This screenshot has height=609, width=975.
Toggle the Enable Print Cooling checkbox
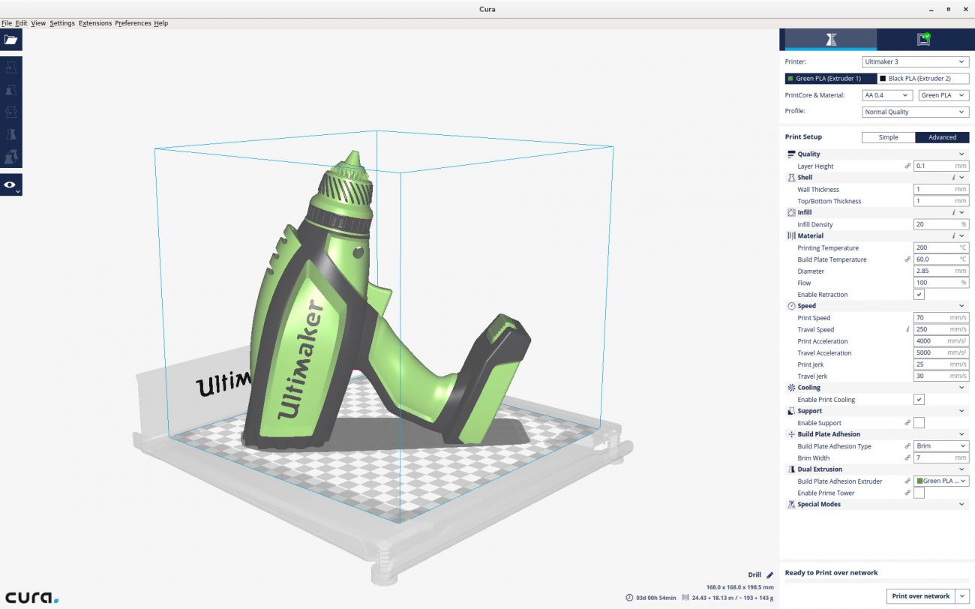click(x=919, y=400)
